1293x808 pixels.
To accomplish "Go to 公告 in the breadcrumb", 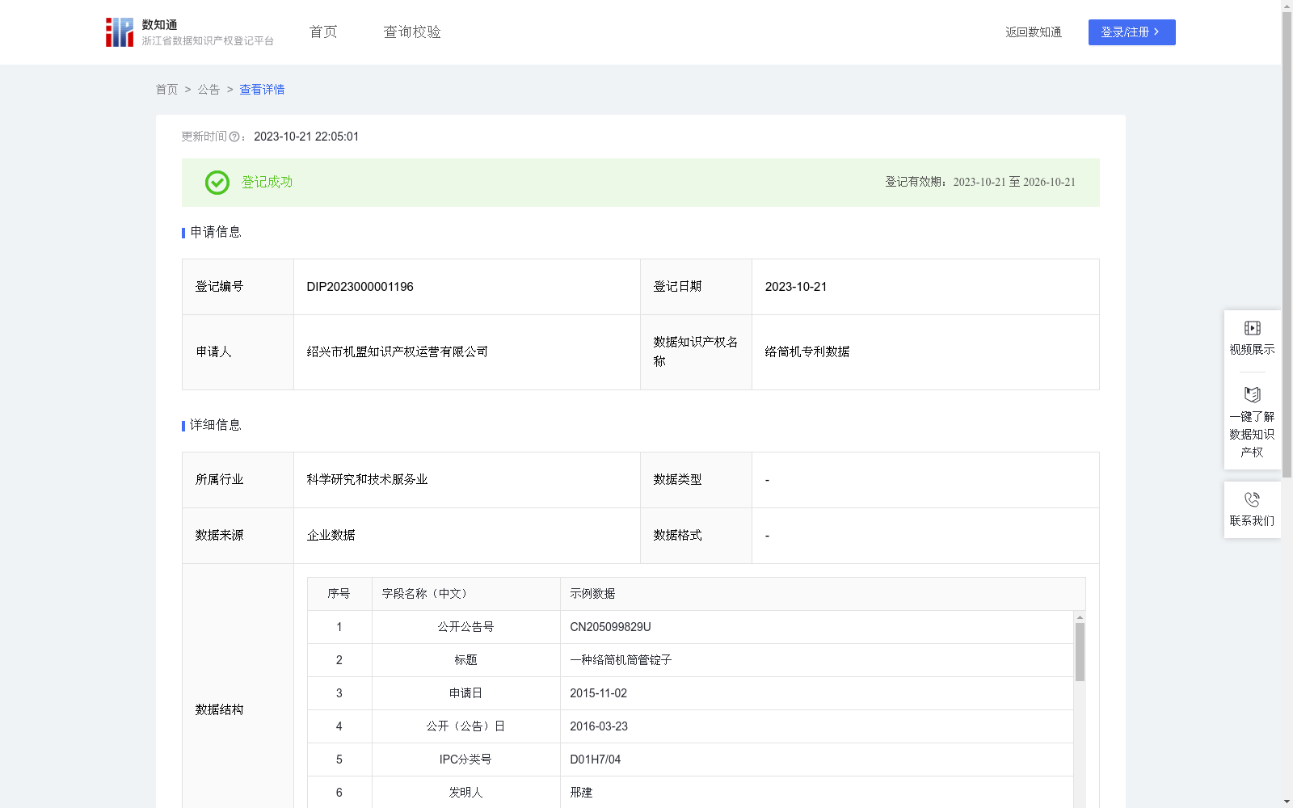I will tap(208, 90).
